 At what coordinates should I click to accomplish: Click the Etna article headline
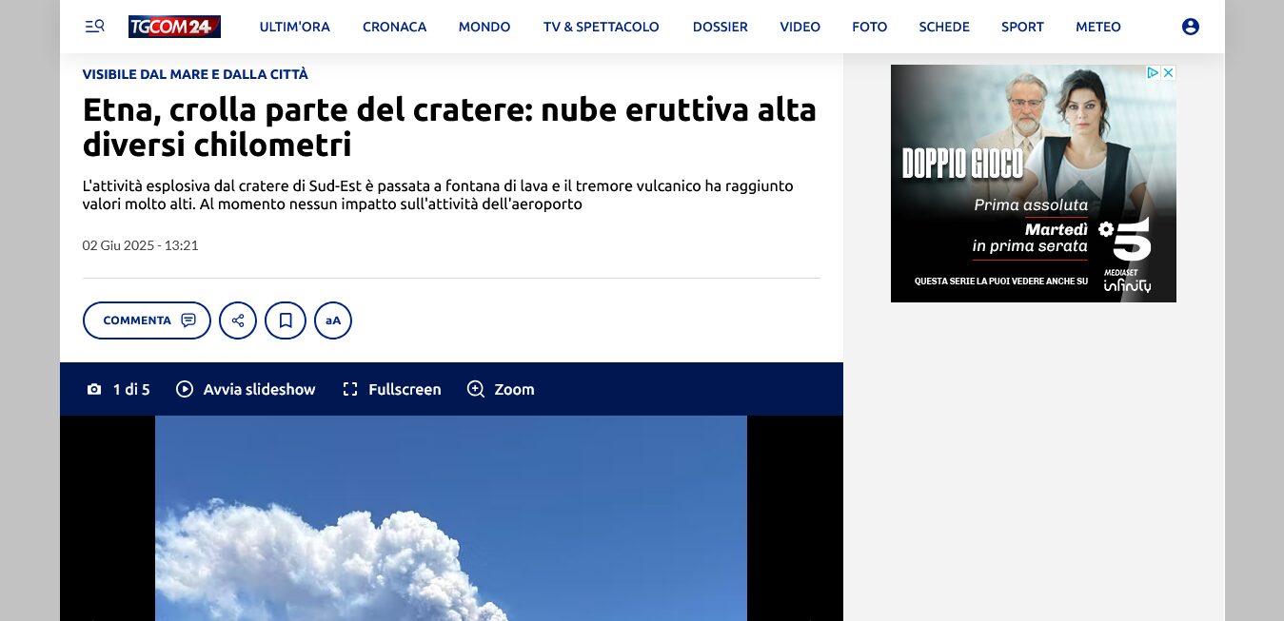coord(449,127)
